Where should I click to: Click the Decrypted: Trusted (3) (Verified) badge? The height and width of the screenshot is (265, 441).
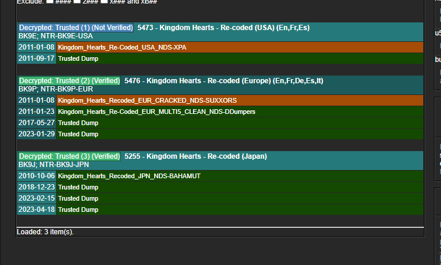point(69,156)
